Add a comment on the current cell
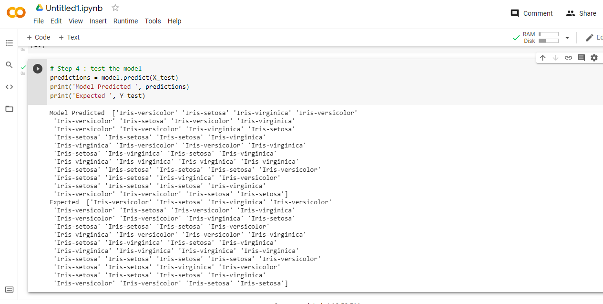This screenshot has height=304, width=603. [x=581, y=57]
